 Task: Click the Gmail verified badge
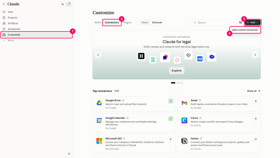(x=200, y=100)
